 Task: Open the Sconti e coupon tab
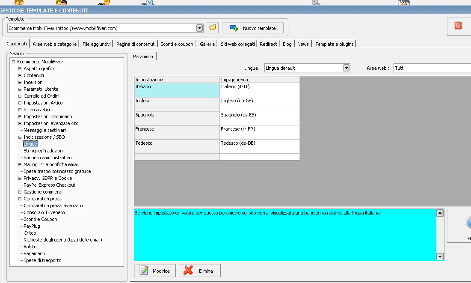[x=177, y=44]
